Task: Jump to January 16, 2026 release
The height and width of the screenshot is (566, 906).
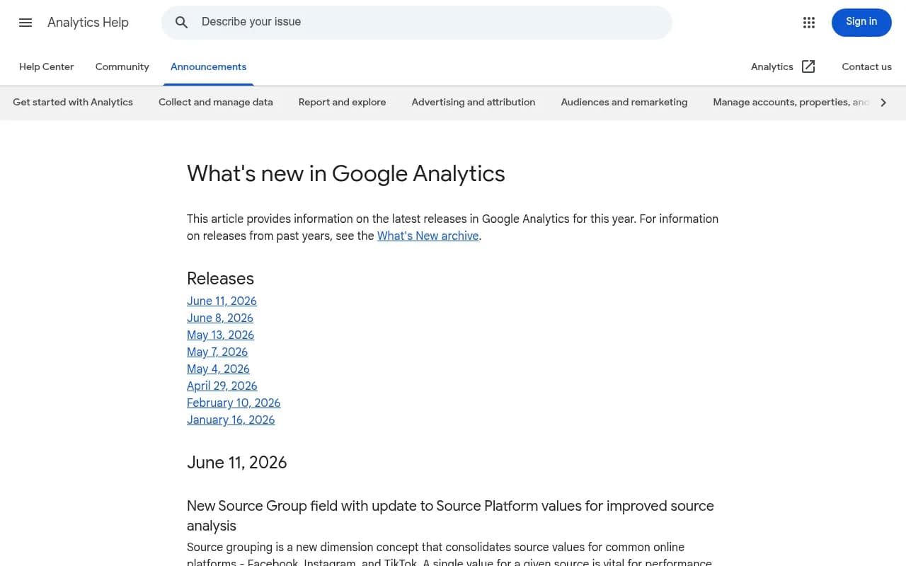Action: pos(231,420)
